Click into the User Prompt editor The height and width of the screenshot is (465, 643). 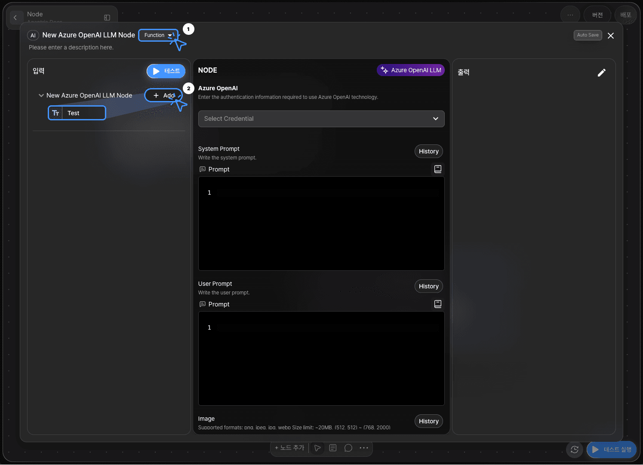(321, 358)
